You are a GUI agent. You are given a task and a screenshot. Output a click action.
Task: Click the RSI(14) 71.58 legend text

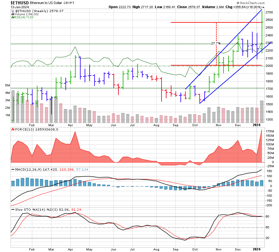point(24,17)
